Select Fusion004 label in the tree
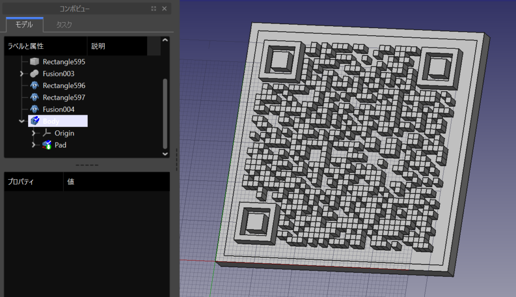 point(58,109)
